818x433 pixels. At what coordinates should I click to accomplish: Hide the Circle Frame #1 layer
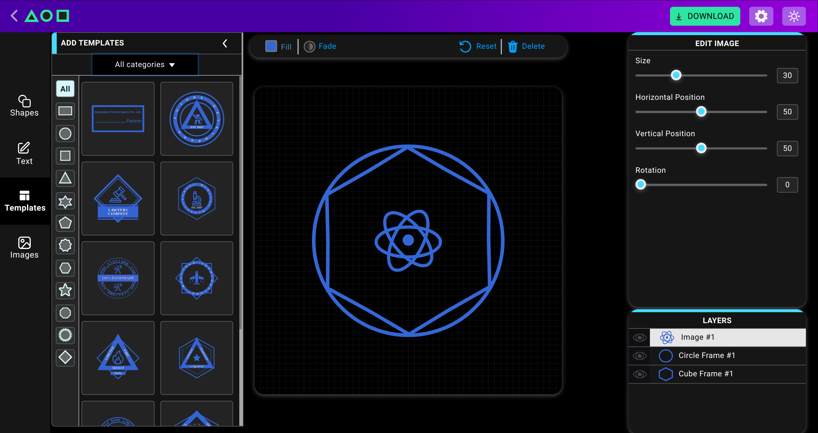pos(640,356)
